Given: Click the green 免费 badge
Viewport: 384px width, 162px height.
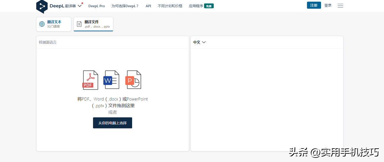Looking at the screenshot, I should (x=209, y=6).
